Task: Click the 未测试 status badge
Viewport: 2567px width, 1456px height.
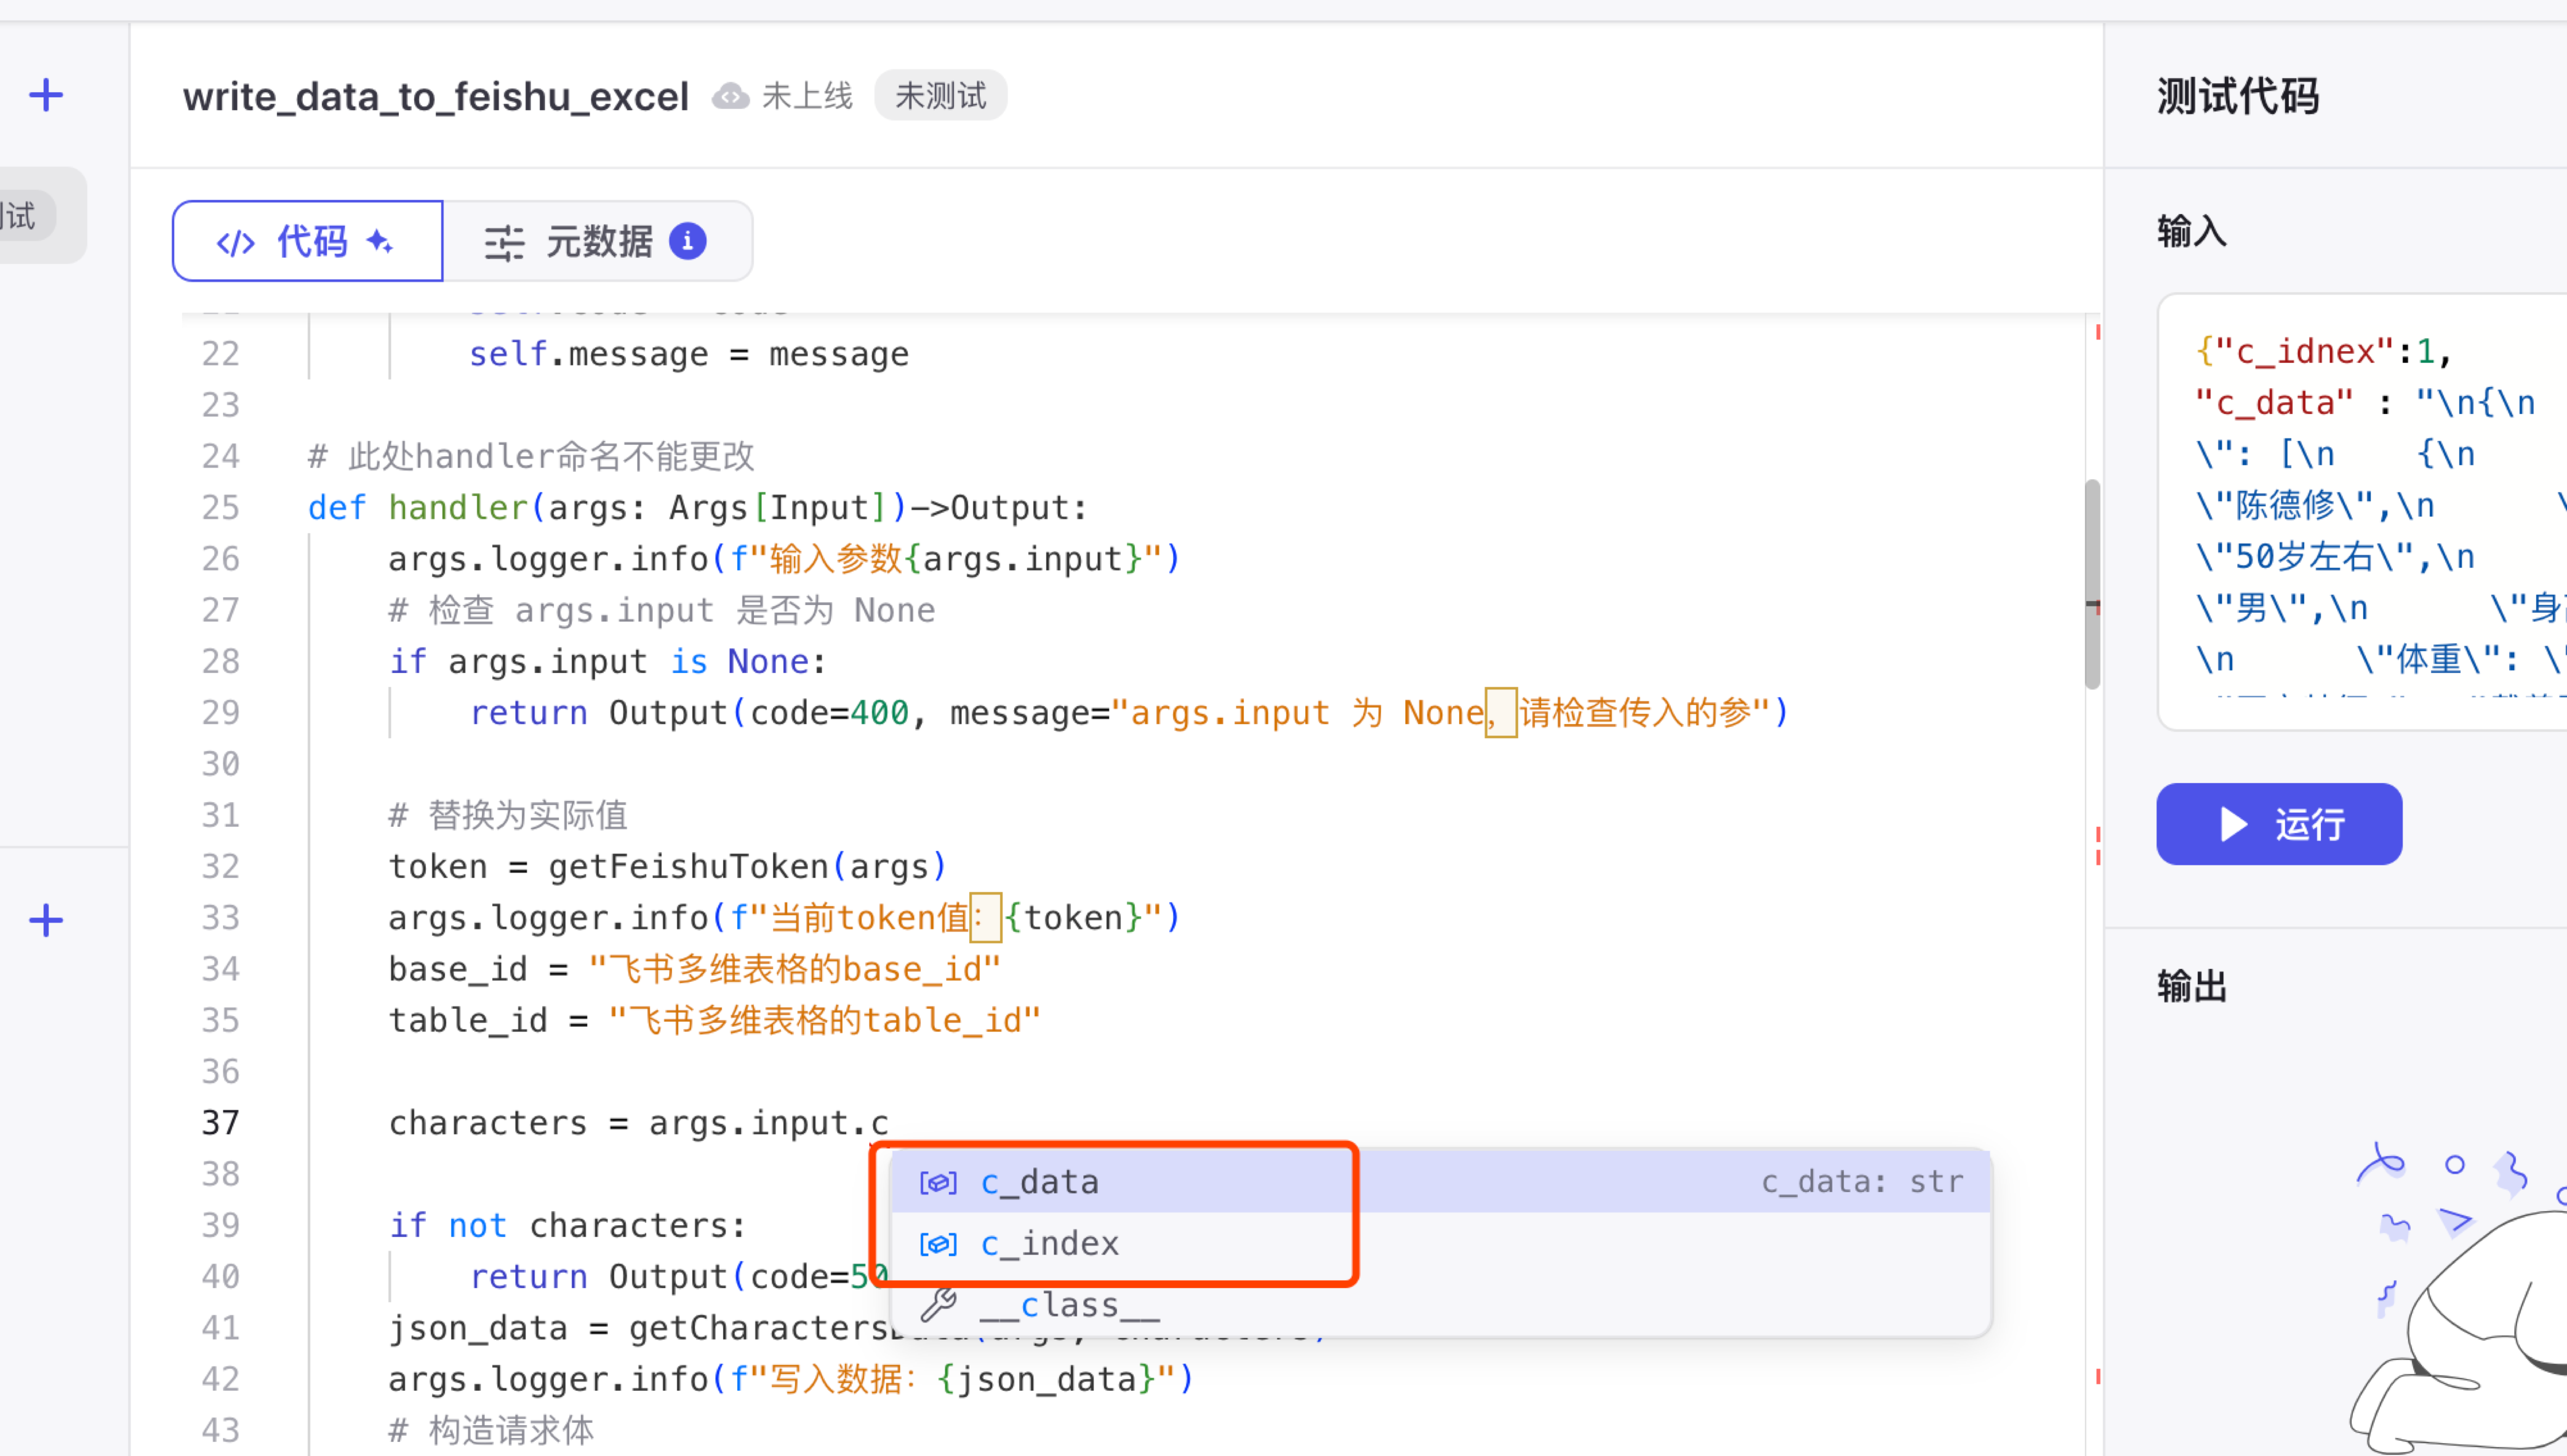Action: click(940, 96)
